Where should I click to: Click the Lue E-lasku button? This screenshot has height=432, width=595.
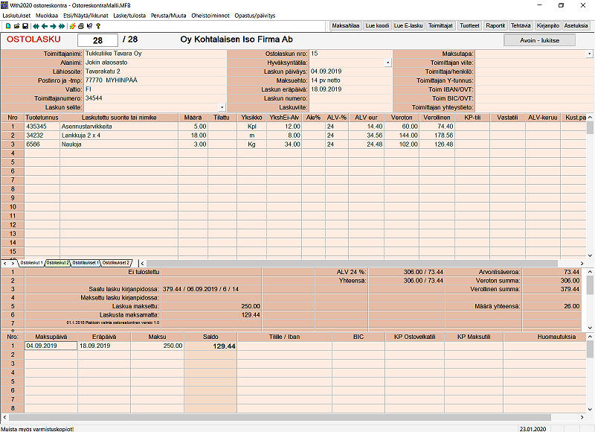[408, 25]
